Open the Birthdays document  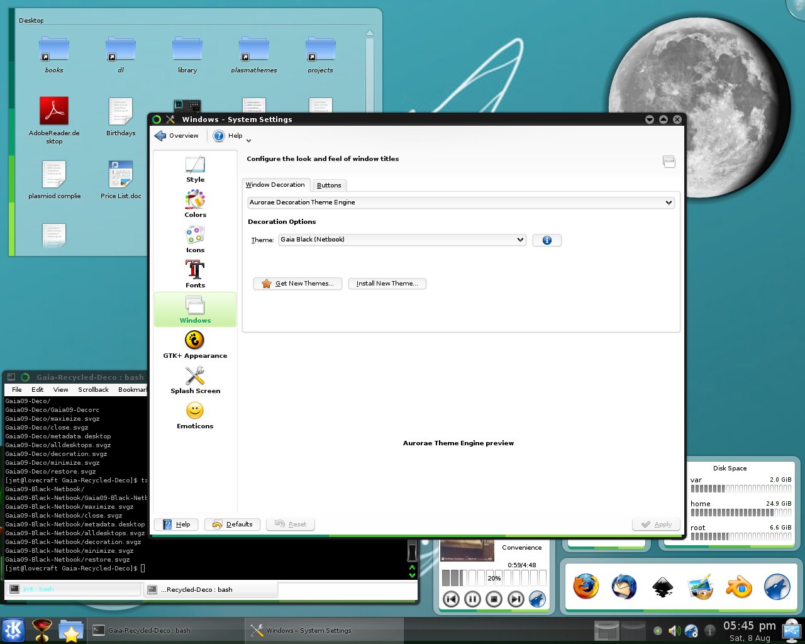pyautogui.click(x=121, y=117)
